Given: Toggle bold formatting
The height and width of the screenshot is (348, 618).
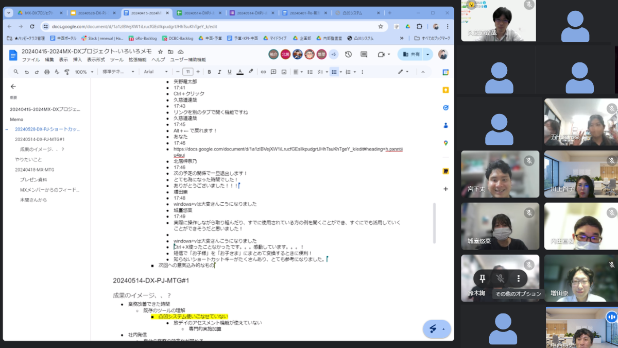Looking at the screenshot, I should (x=209, y=72).
